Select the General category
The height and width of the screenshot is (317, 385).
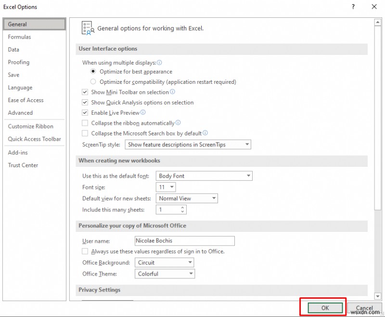(34, 24)
